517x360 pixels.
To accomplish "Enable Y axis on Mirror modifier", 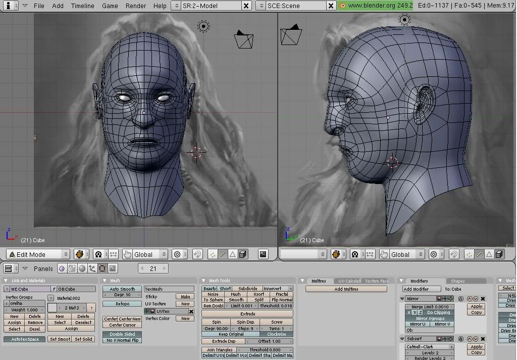I will tap(415, 312).
